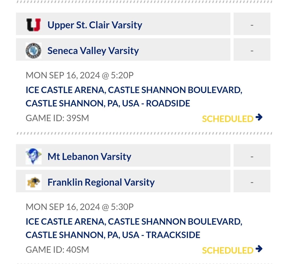The width and height of the screenshot is (288, 264).
Task: Click the Seneca Valley team logo
Action: coord(33,51)
